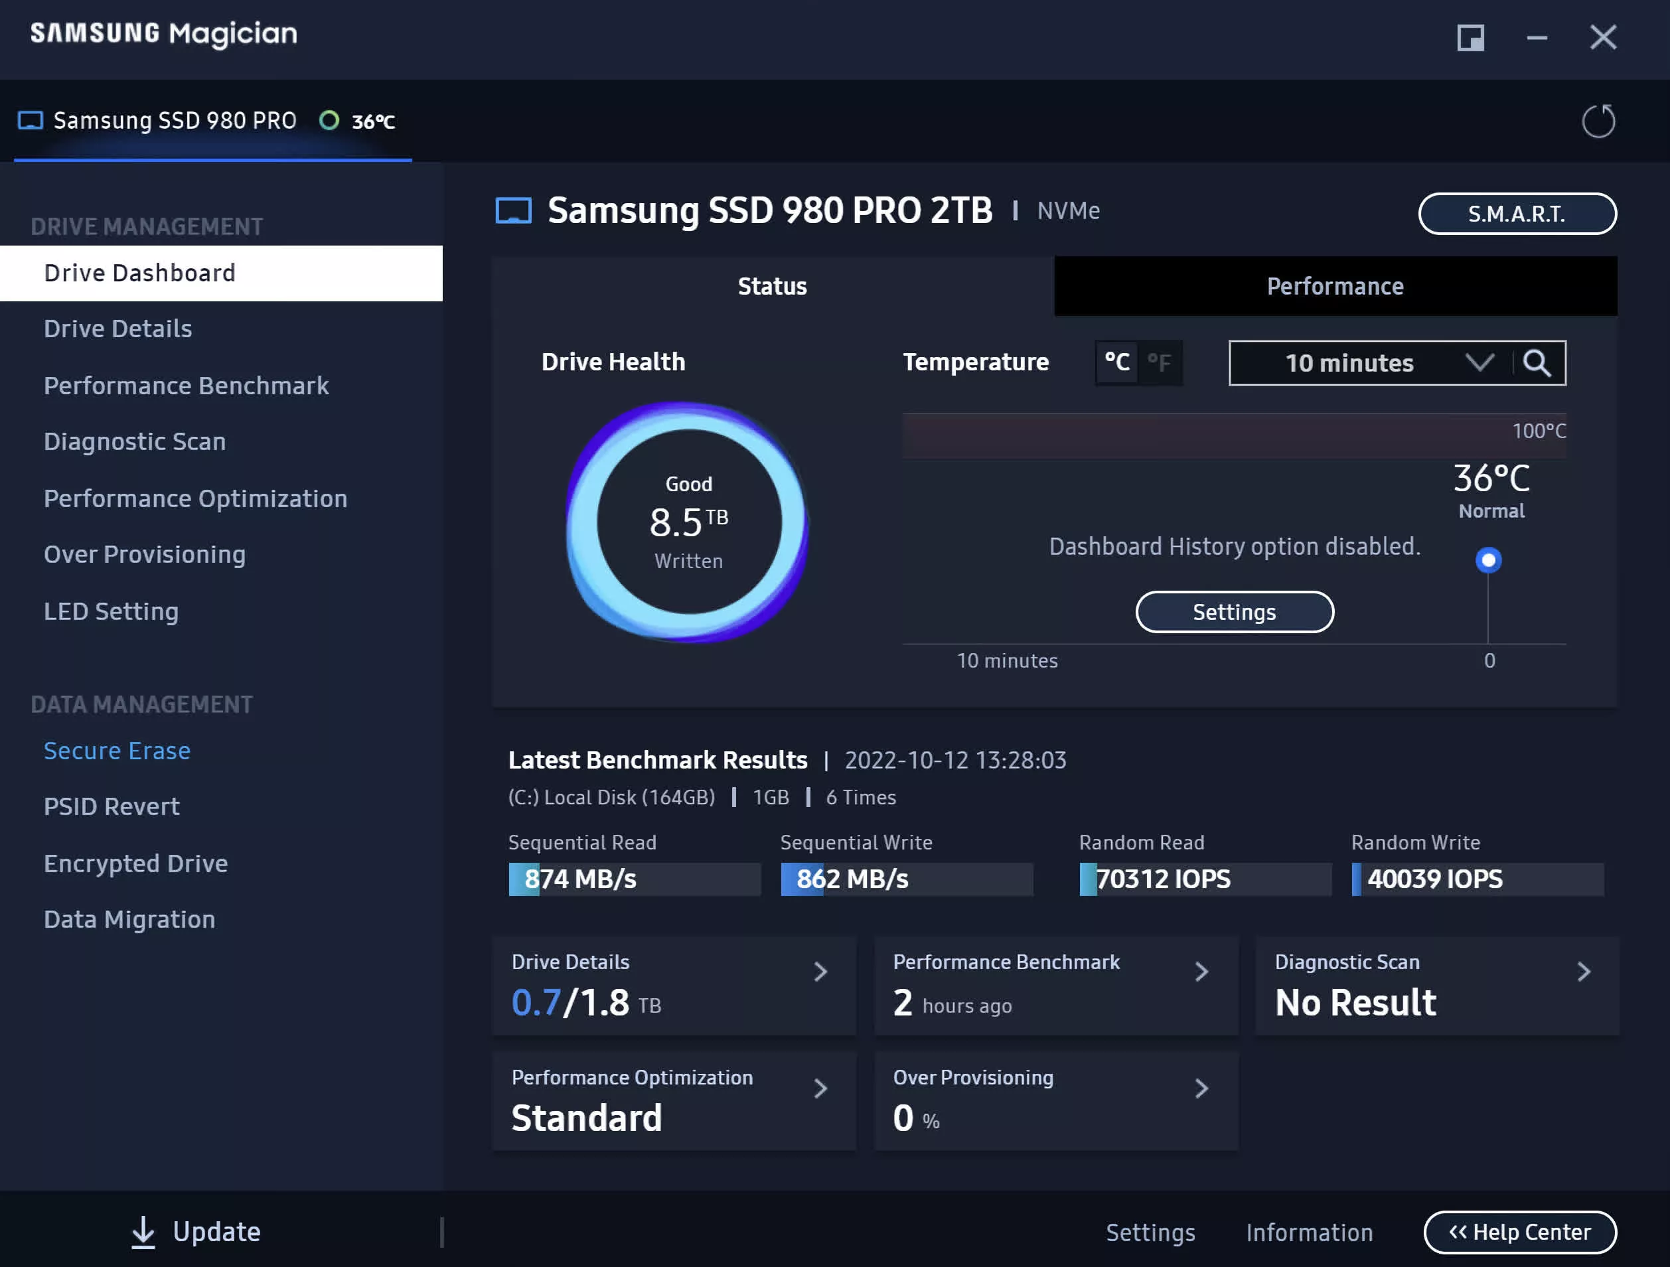Open Over Provisioning card arrow
Viewport: 1670px width, 1267px height.
[1202, 1088]
